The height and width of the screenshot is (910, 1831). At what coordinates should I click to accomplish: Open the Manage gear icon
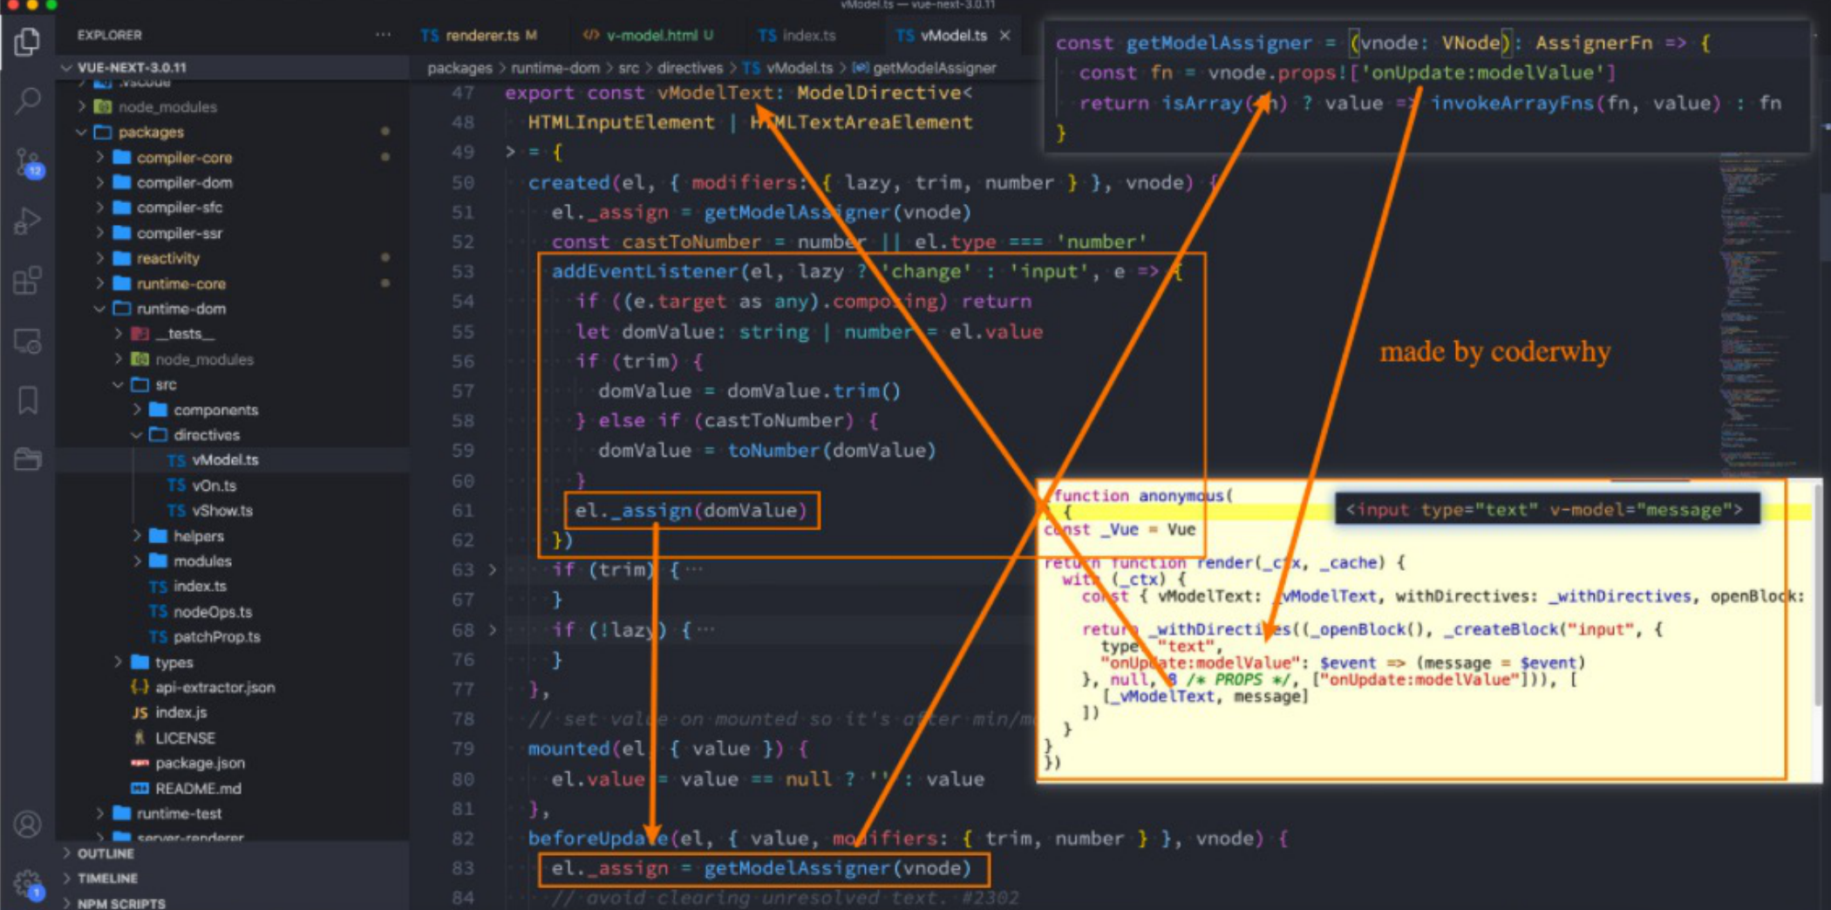pos(29,884)
